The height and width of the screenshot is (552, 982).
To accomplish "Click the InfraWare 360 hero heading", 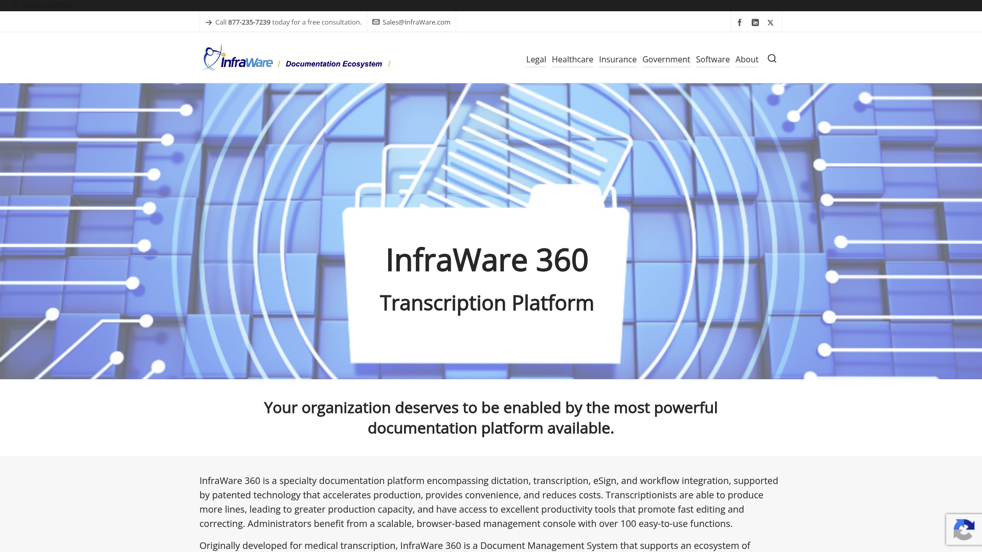I will (x=487, y=260).
